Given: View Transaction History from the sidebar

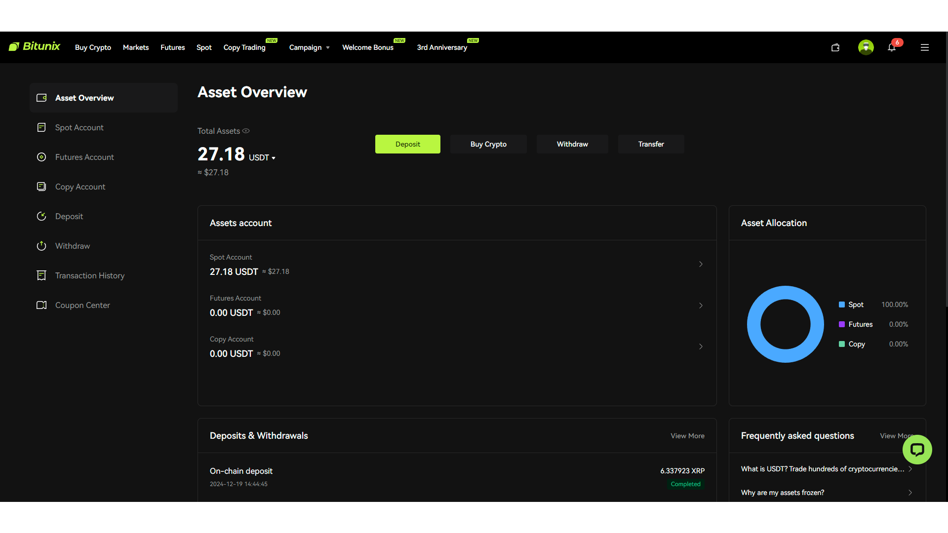Looking at the screenshot, I should 89,275.
